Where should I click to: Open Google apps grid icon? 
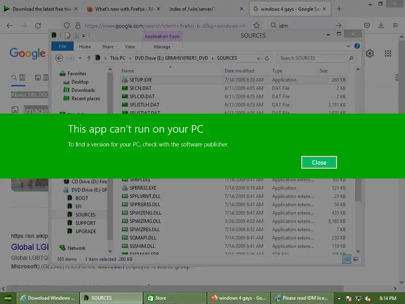(x=388, y=53)
